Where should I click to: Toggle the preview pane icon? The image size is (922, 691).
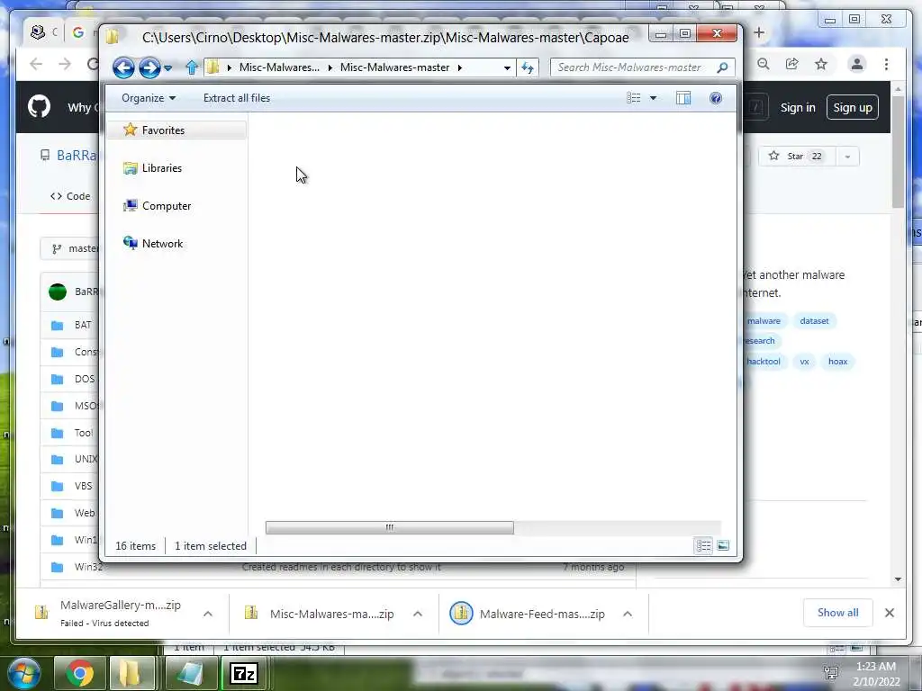(683, 98)
